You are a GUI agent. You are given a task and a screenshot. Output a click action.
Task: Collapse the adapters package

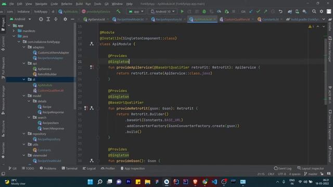click(24, 47)
